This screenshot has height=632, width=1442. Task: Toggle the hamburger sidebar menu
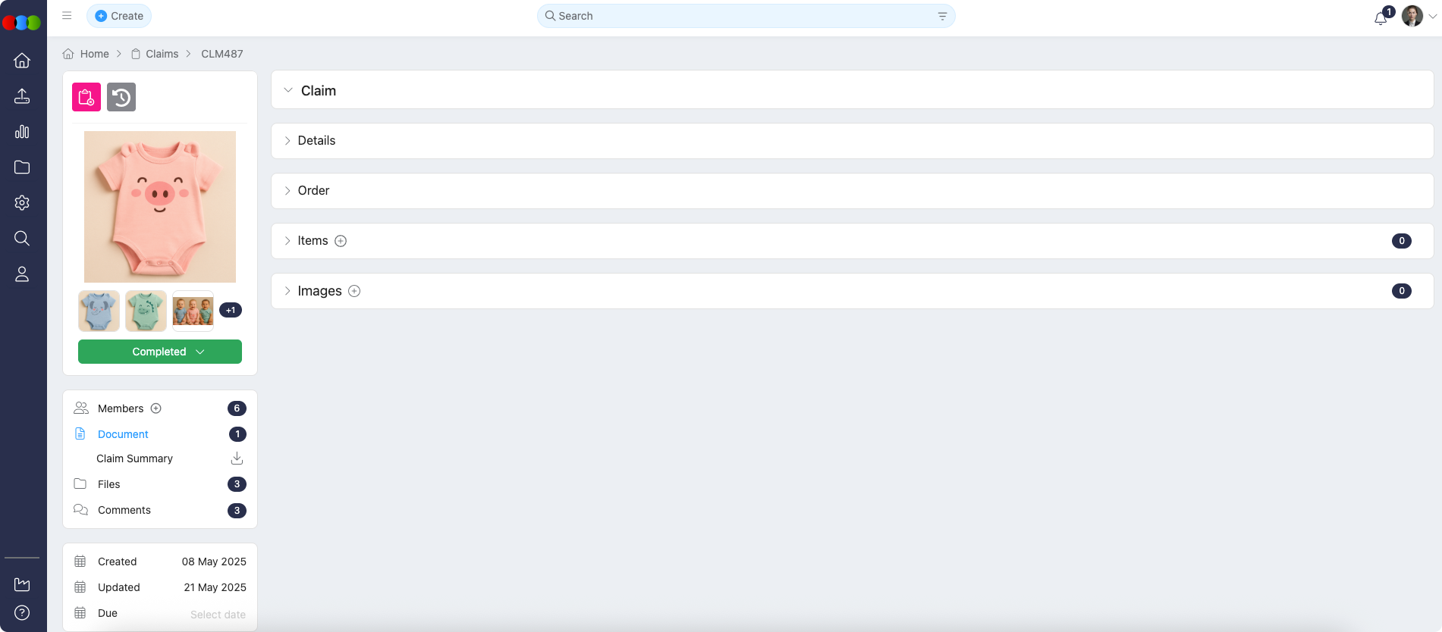click(67, 15)
